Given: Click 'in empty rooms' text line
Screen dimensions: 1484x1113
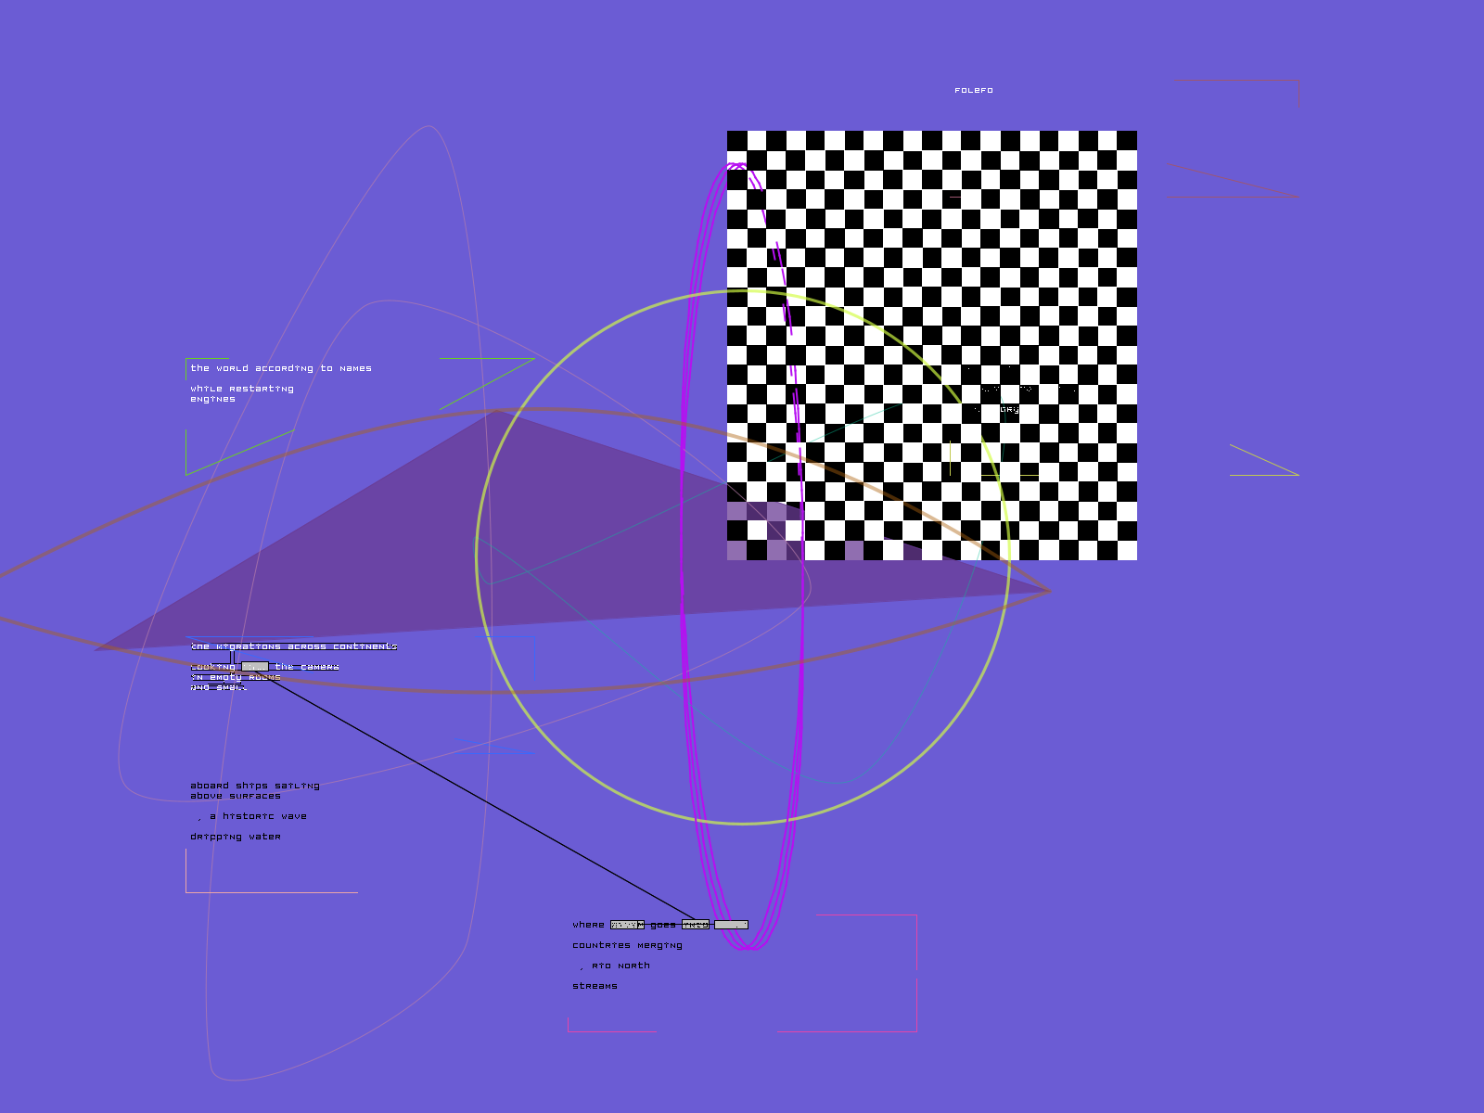Looking at the screenshot, I should coord(236,677).
